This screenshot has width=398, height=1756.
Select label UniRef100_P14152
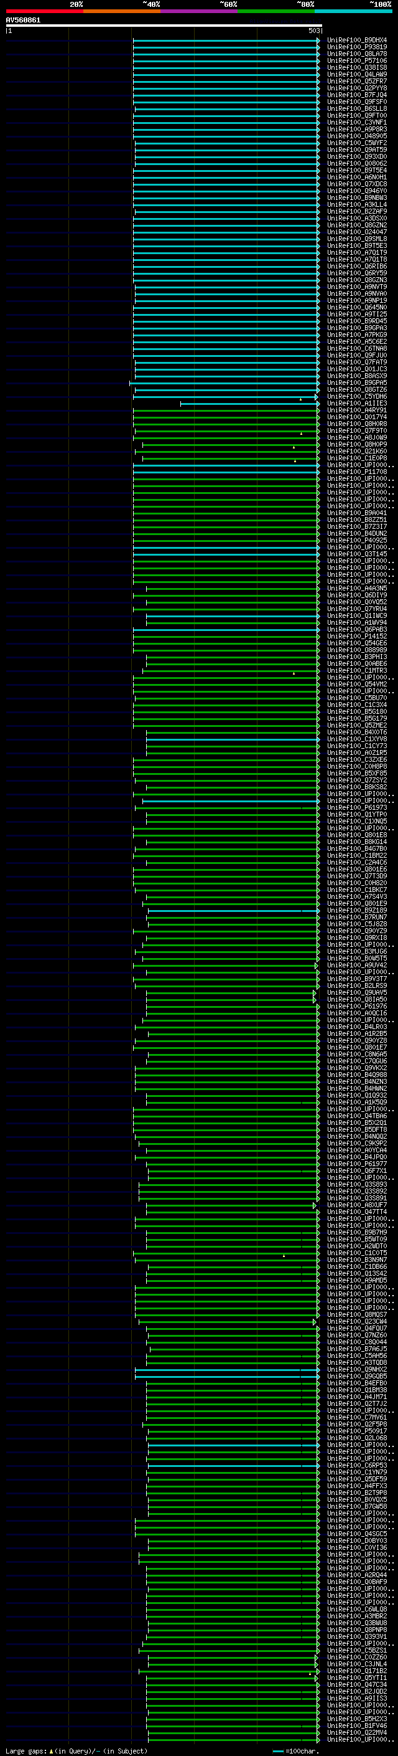point(357,636)
